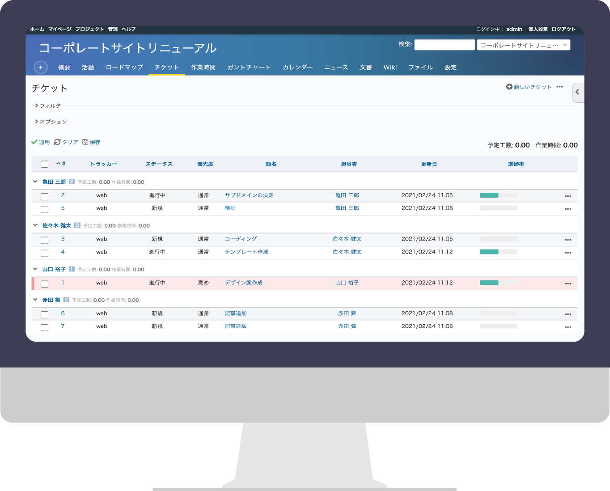The width and height of the screenshot is (610, 491).
Task: Click the 個人設定 link
Action: [538, 29]
